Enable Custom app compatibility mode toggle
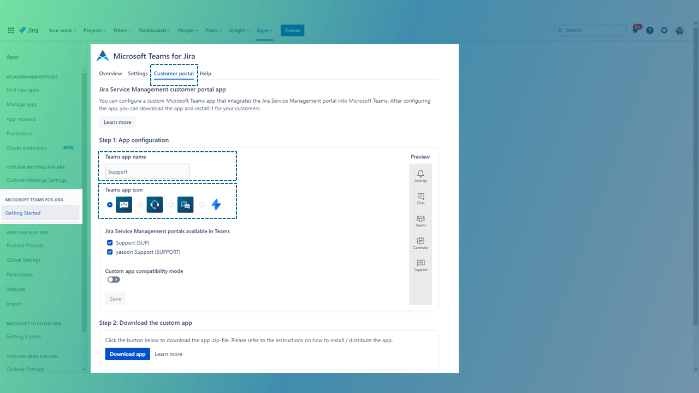Viewport: 699px width, 393px height. (114, 279)
